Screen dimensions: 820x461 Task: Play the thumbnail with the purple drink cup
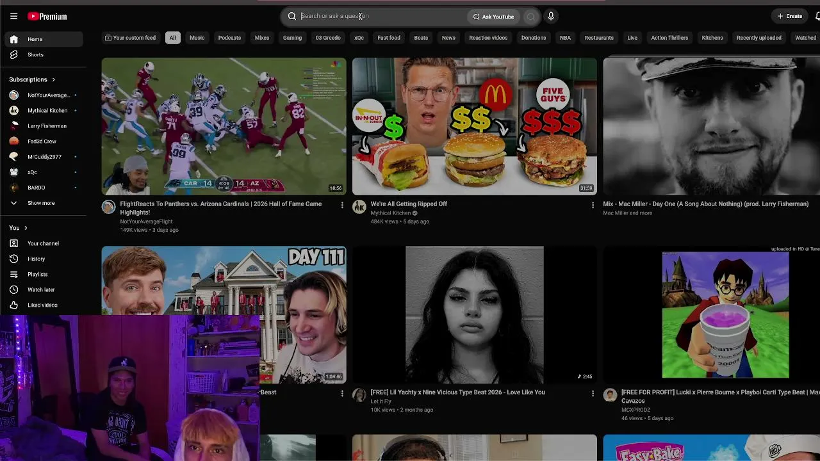(x=711, y=314)
